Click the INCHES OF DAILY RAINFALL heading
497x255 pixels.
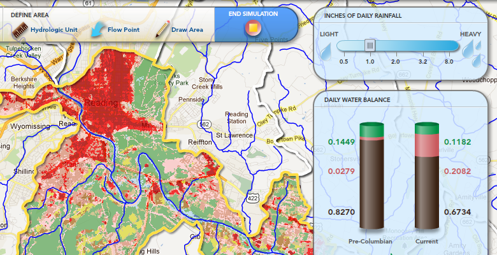[363, 16]
